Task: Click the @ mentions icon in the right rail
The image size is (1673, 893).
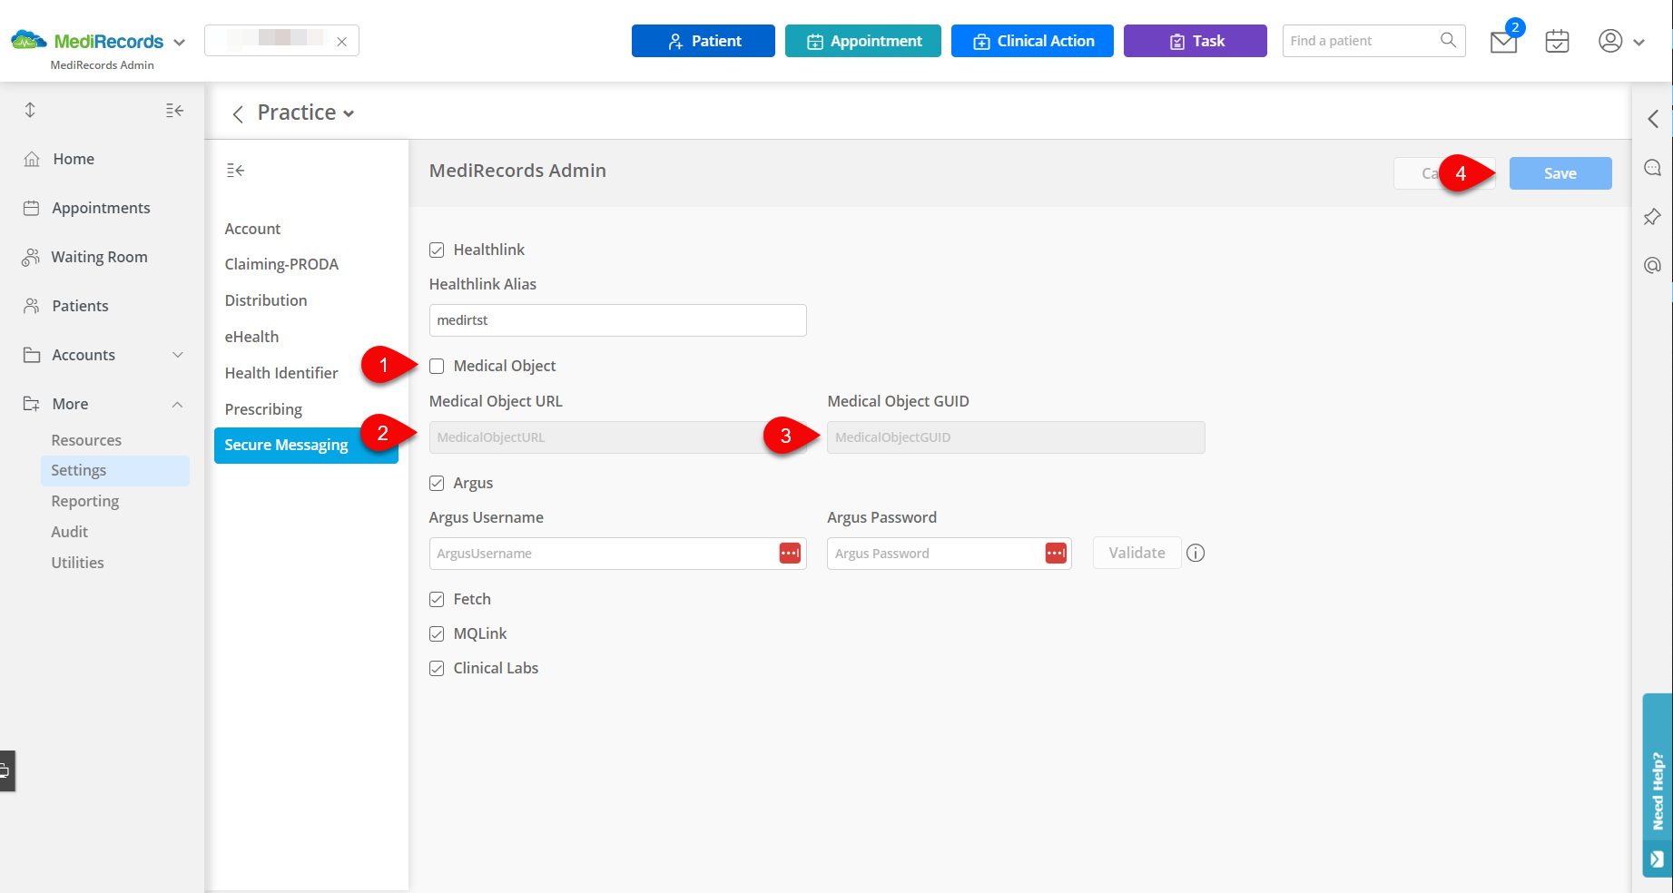Action: click(x=1652, y=265)
